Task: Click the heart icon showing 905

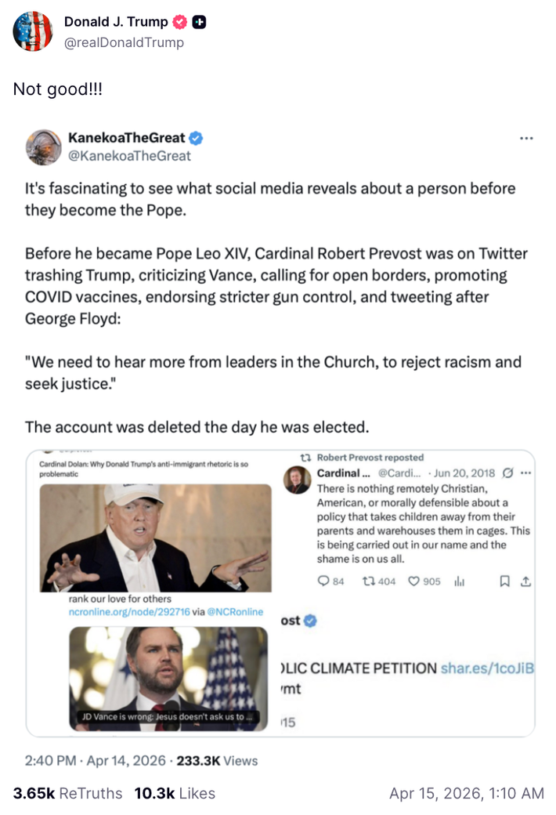Action: (413, 581)
